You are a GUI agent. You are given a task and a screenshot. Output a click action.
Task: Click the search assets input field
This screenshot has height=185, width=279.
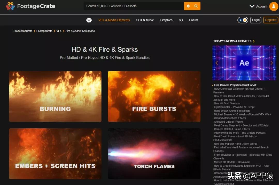coord(134,6)
